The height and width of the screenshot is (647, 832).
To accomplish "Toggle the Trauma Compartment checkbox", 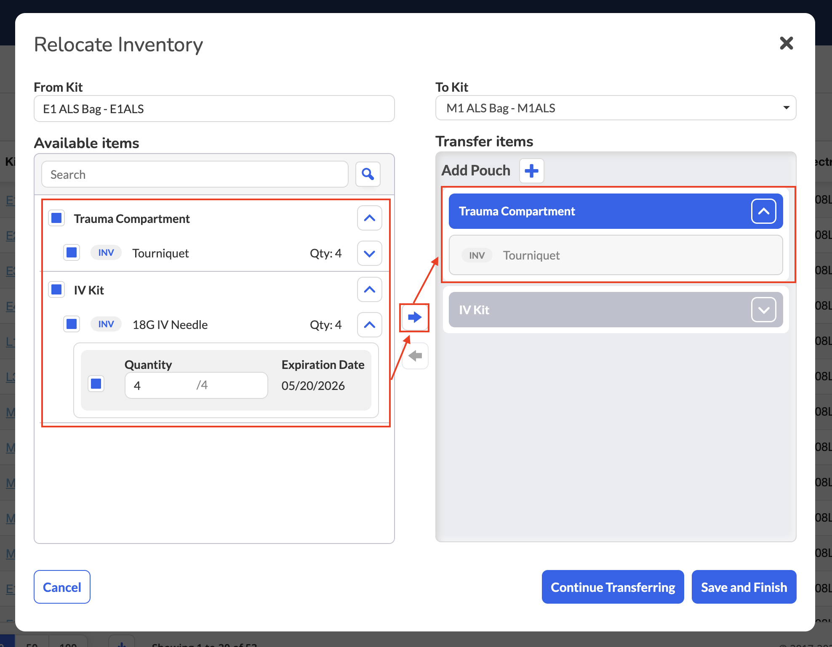I will point(56,218).
